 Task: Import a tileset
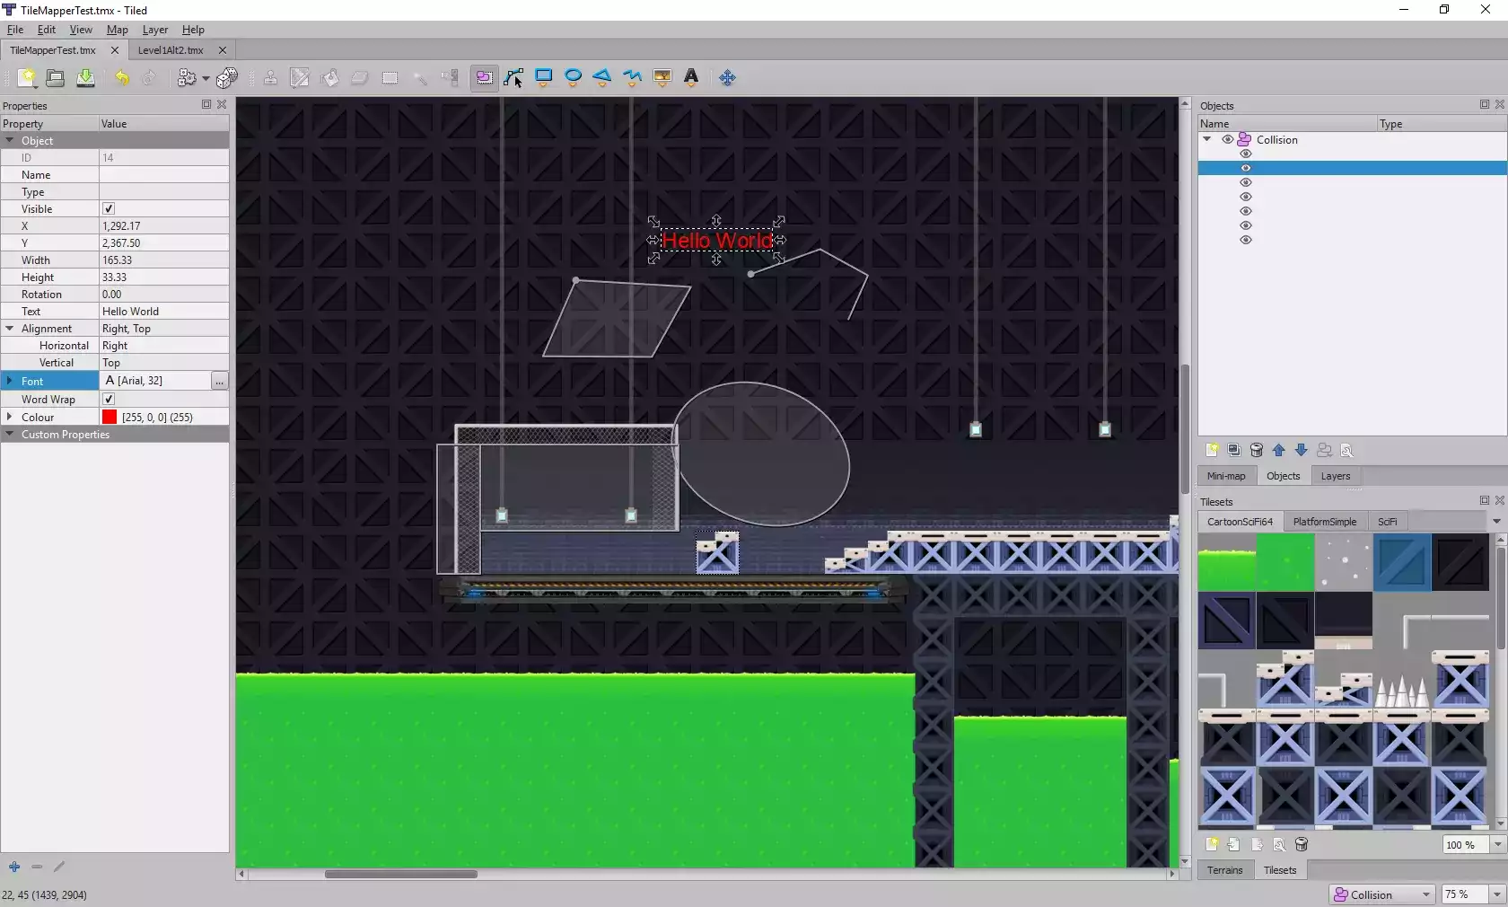(1234, 844)
